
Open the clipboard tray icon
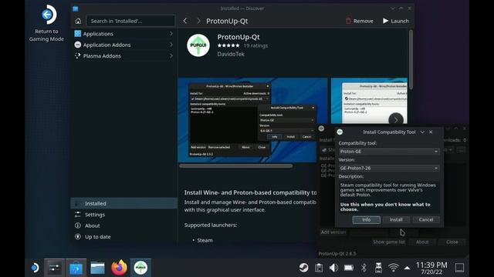319,268
